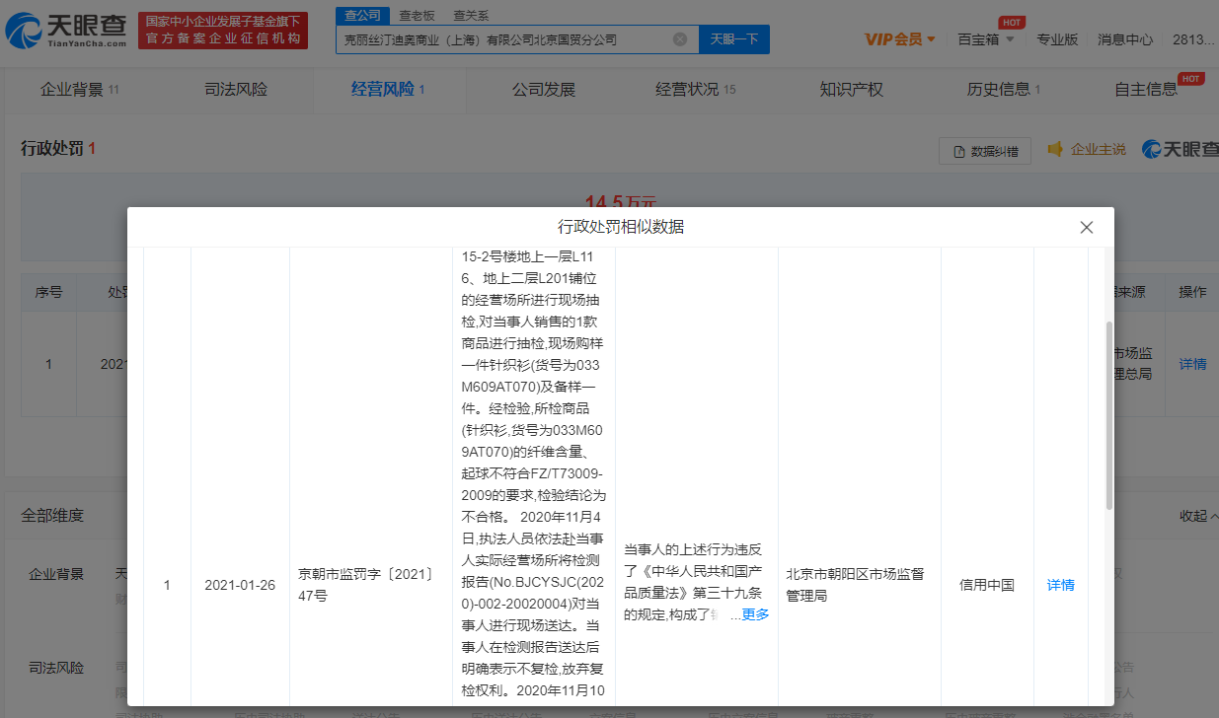1219x718 pixels.
Task: Open the 经营状况 tab
Action: click(x=696, y=90)
